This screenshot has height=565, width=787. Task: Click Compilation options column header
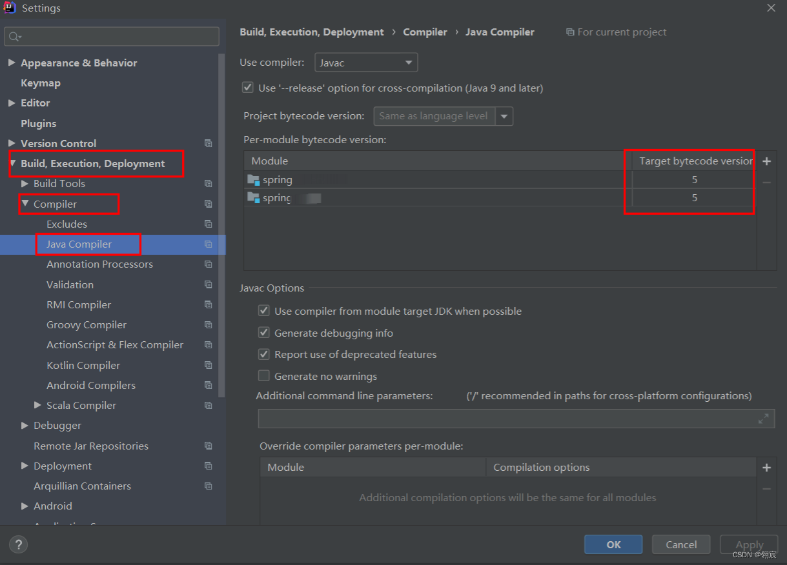pos(621,468)
